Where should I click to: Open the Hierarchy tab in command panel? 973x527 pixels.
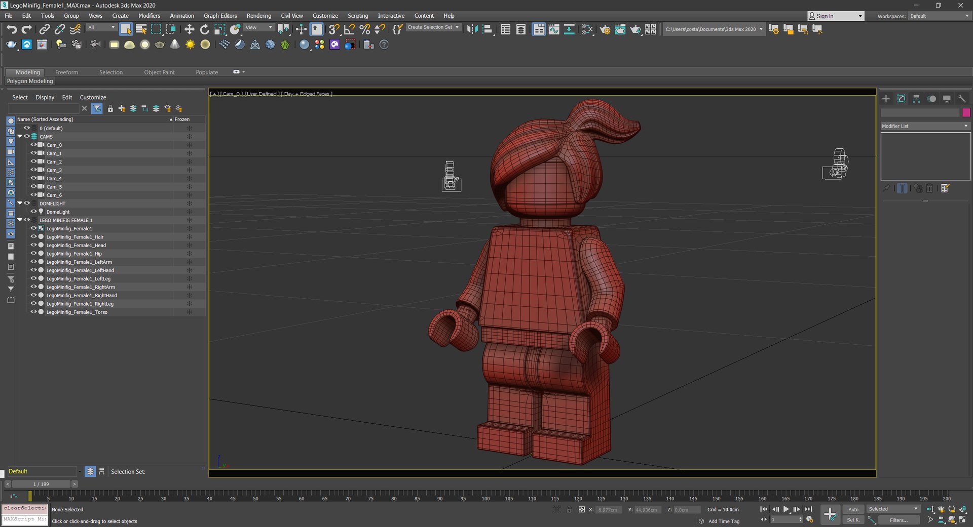tap(916, 99)
